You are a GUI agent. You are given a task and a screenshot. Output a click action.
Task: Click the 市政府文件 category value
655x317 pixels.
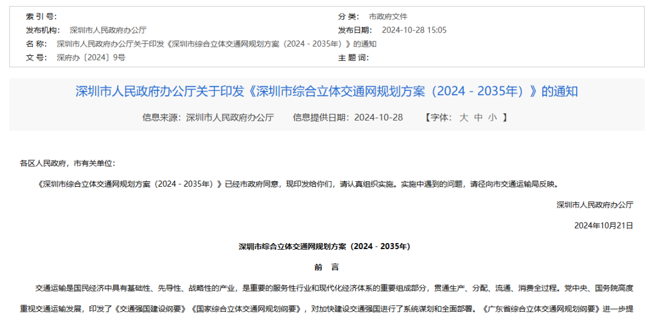388,17
